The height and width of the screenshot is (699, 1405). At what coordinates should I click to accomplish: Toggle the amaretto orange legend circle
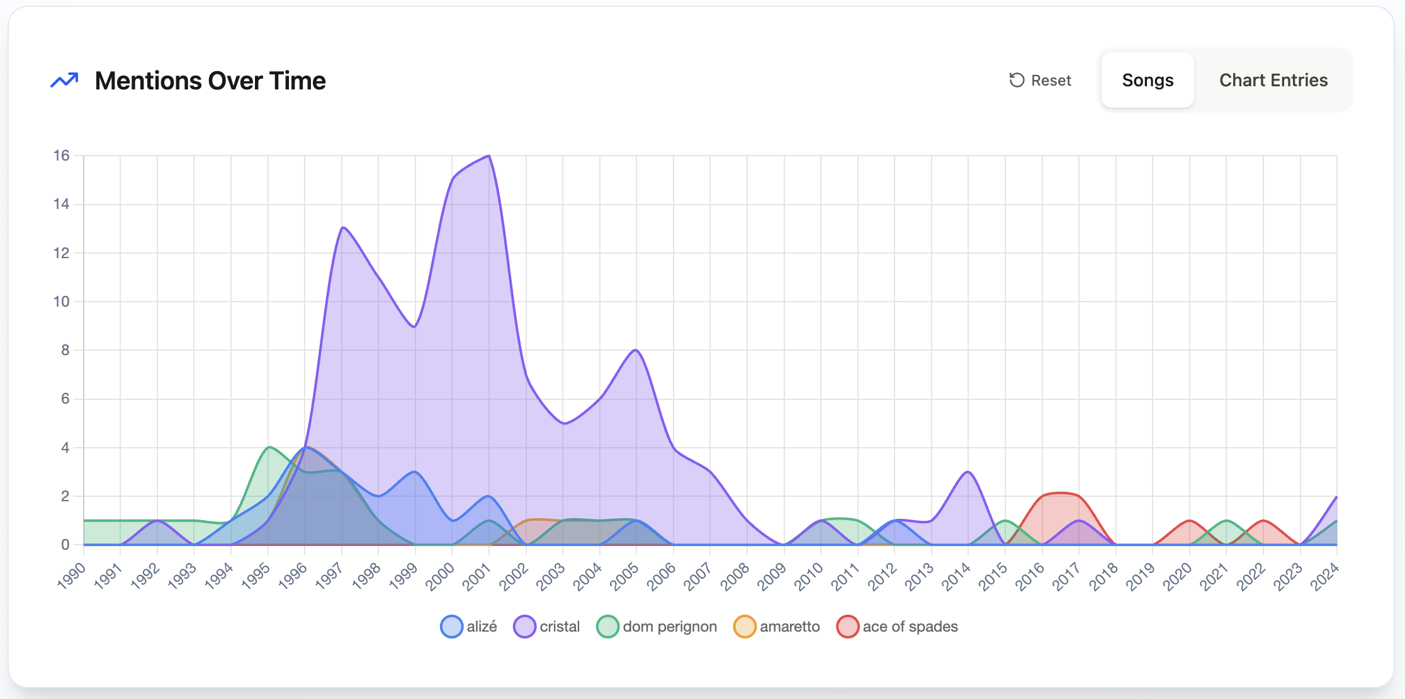(745, 627)
